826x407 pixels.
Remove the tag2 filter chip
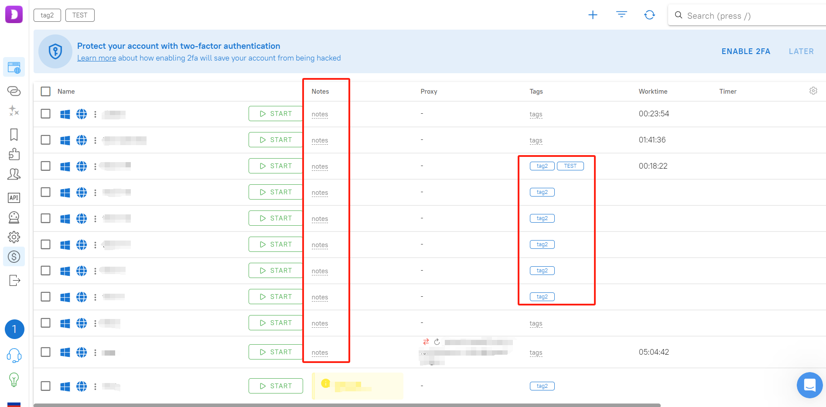coord(47,15)
